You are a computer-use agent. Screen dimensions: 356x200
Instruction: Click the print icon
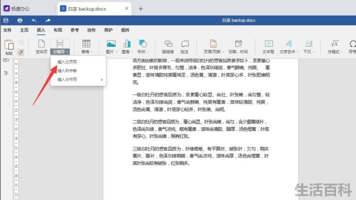20,20
